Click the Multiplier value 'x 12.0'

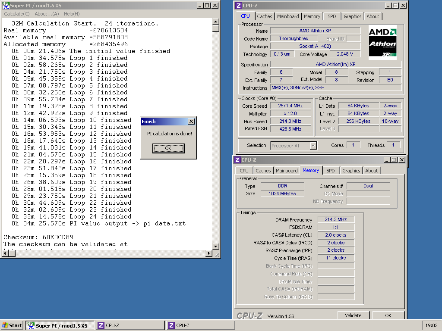coord(290,114)
